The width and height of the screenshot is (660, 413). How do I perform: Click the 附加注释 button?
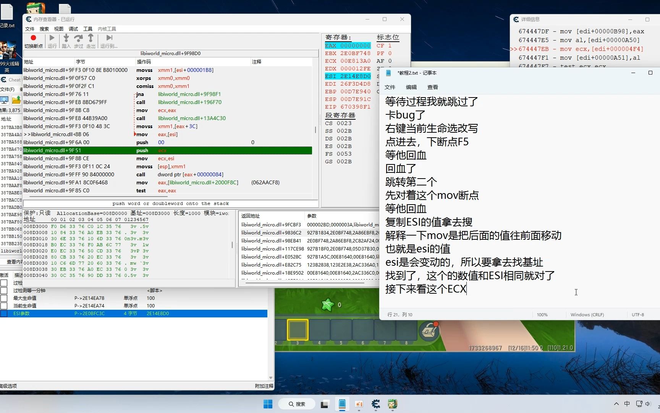pos(264,386)
